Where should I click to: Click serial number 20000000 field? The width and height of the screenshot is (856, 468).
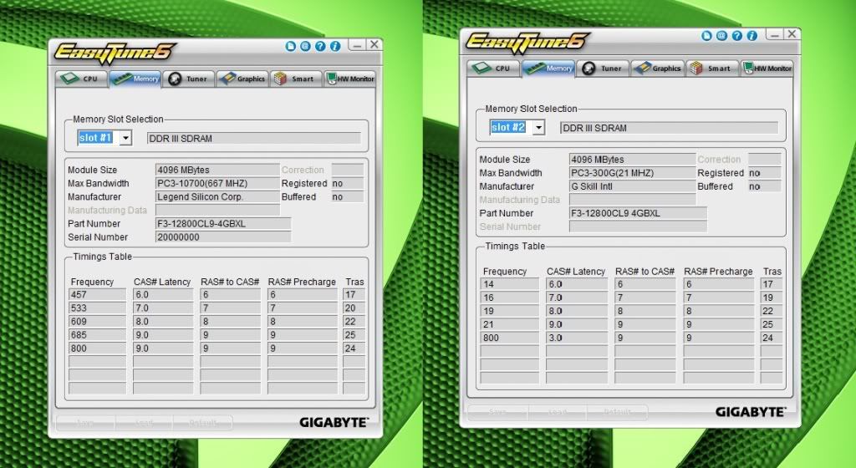pos(222,237)
